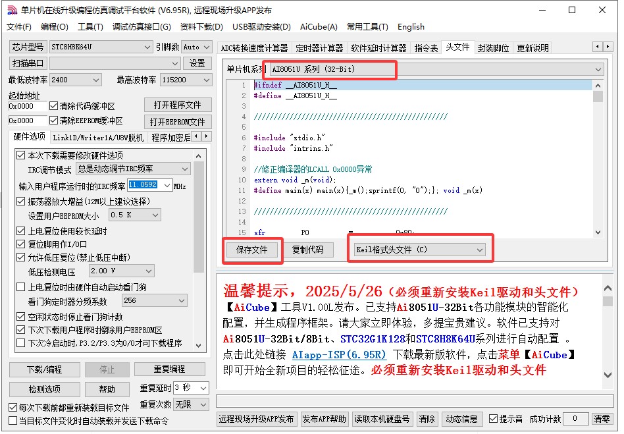Open the AIapp-ISP(6.95R) download link
Screen dimensions: 624x434
[x=339, y=354]
